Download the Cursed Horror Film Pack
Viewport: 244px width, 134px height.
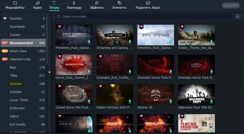point(89,101)
